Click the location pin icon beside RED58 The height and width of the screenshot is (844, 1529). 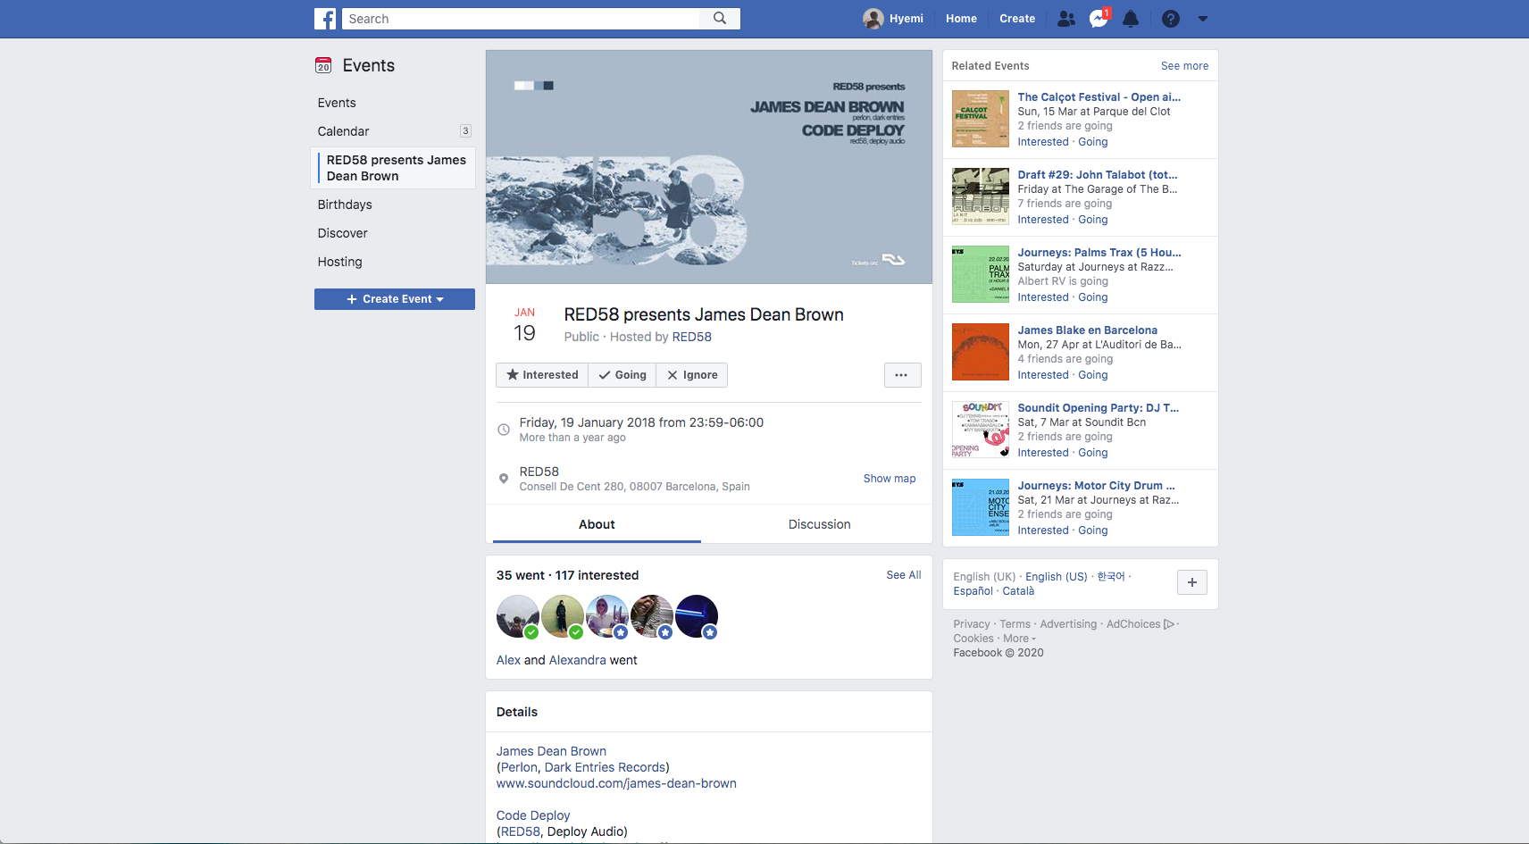504,479
